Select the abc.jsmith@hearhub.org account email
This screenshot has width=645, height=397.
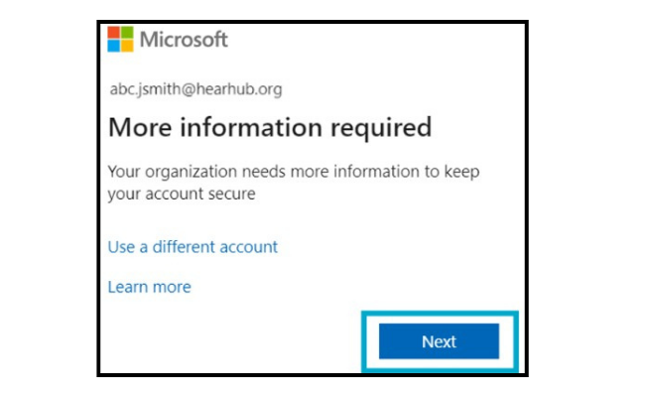[x=195, y=89]
